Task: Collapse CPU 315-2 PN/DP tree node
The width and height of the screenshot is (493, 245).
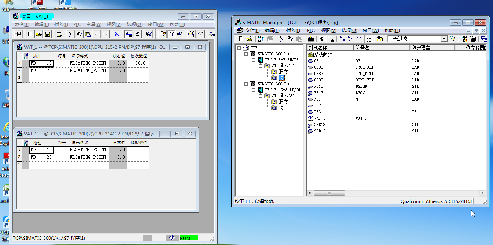Action: (253, 60)
